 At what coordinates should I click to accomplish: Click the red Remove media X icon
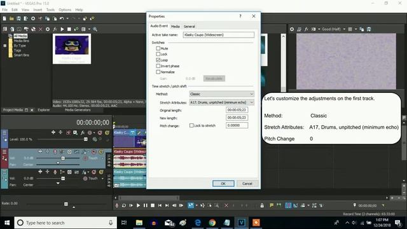40,29
